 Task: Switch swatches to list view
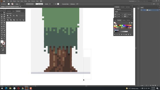coord(130,23)
